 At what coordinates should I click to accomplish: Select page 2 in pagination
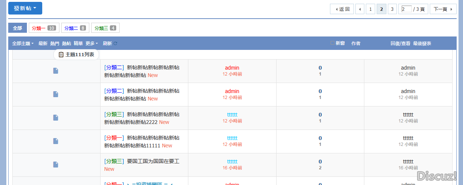(381, 9)
